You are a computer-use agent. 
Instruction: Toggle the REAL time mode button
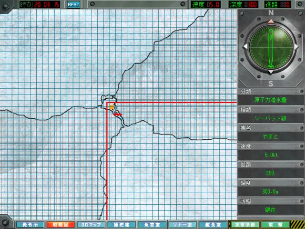[x=73, y=4]
